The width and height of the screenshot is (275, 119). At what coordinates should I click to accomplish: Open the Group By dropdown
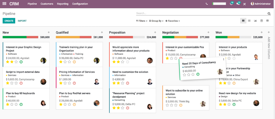pos(156,21)
